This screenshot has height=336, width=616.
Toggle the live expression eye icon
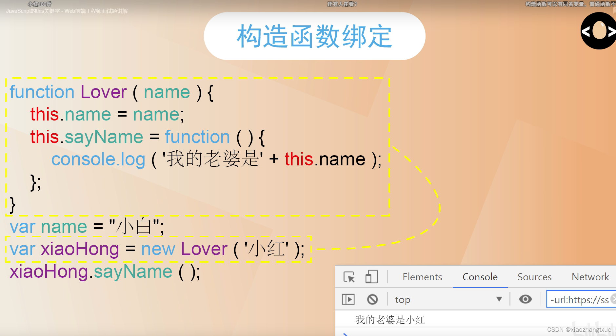pos(525,299)
